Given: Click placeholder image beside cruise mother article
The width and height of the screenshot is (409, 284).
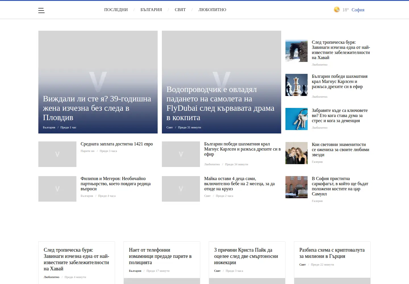Looking at the screenshot, I should pos(181,189).
